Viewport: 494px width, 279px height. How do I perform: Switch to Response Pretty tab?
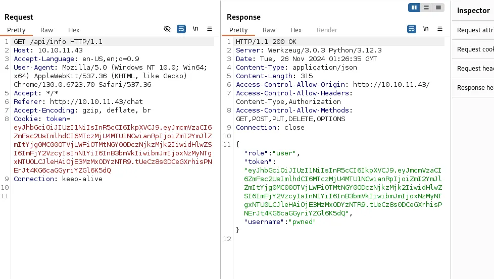click(x=238, y=30)
